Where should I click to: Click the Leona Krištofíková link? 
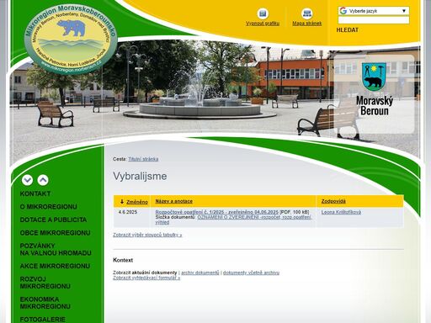(341, 212)
